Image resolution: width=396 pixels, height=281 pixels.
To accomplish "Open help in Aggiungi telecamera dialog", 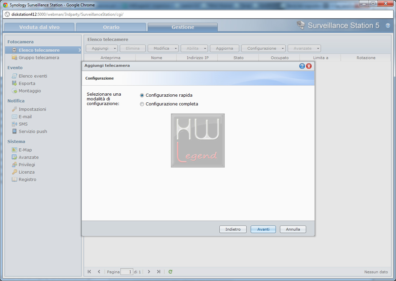I will [302, 66].
